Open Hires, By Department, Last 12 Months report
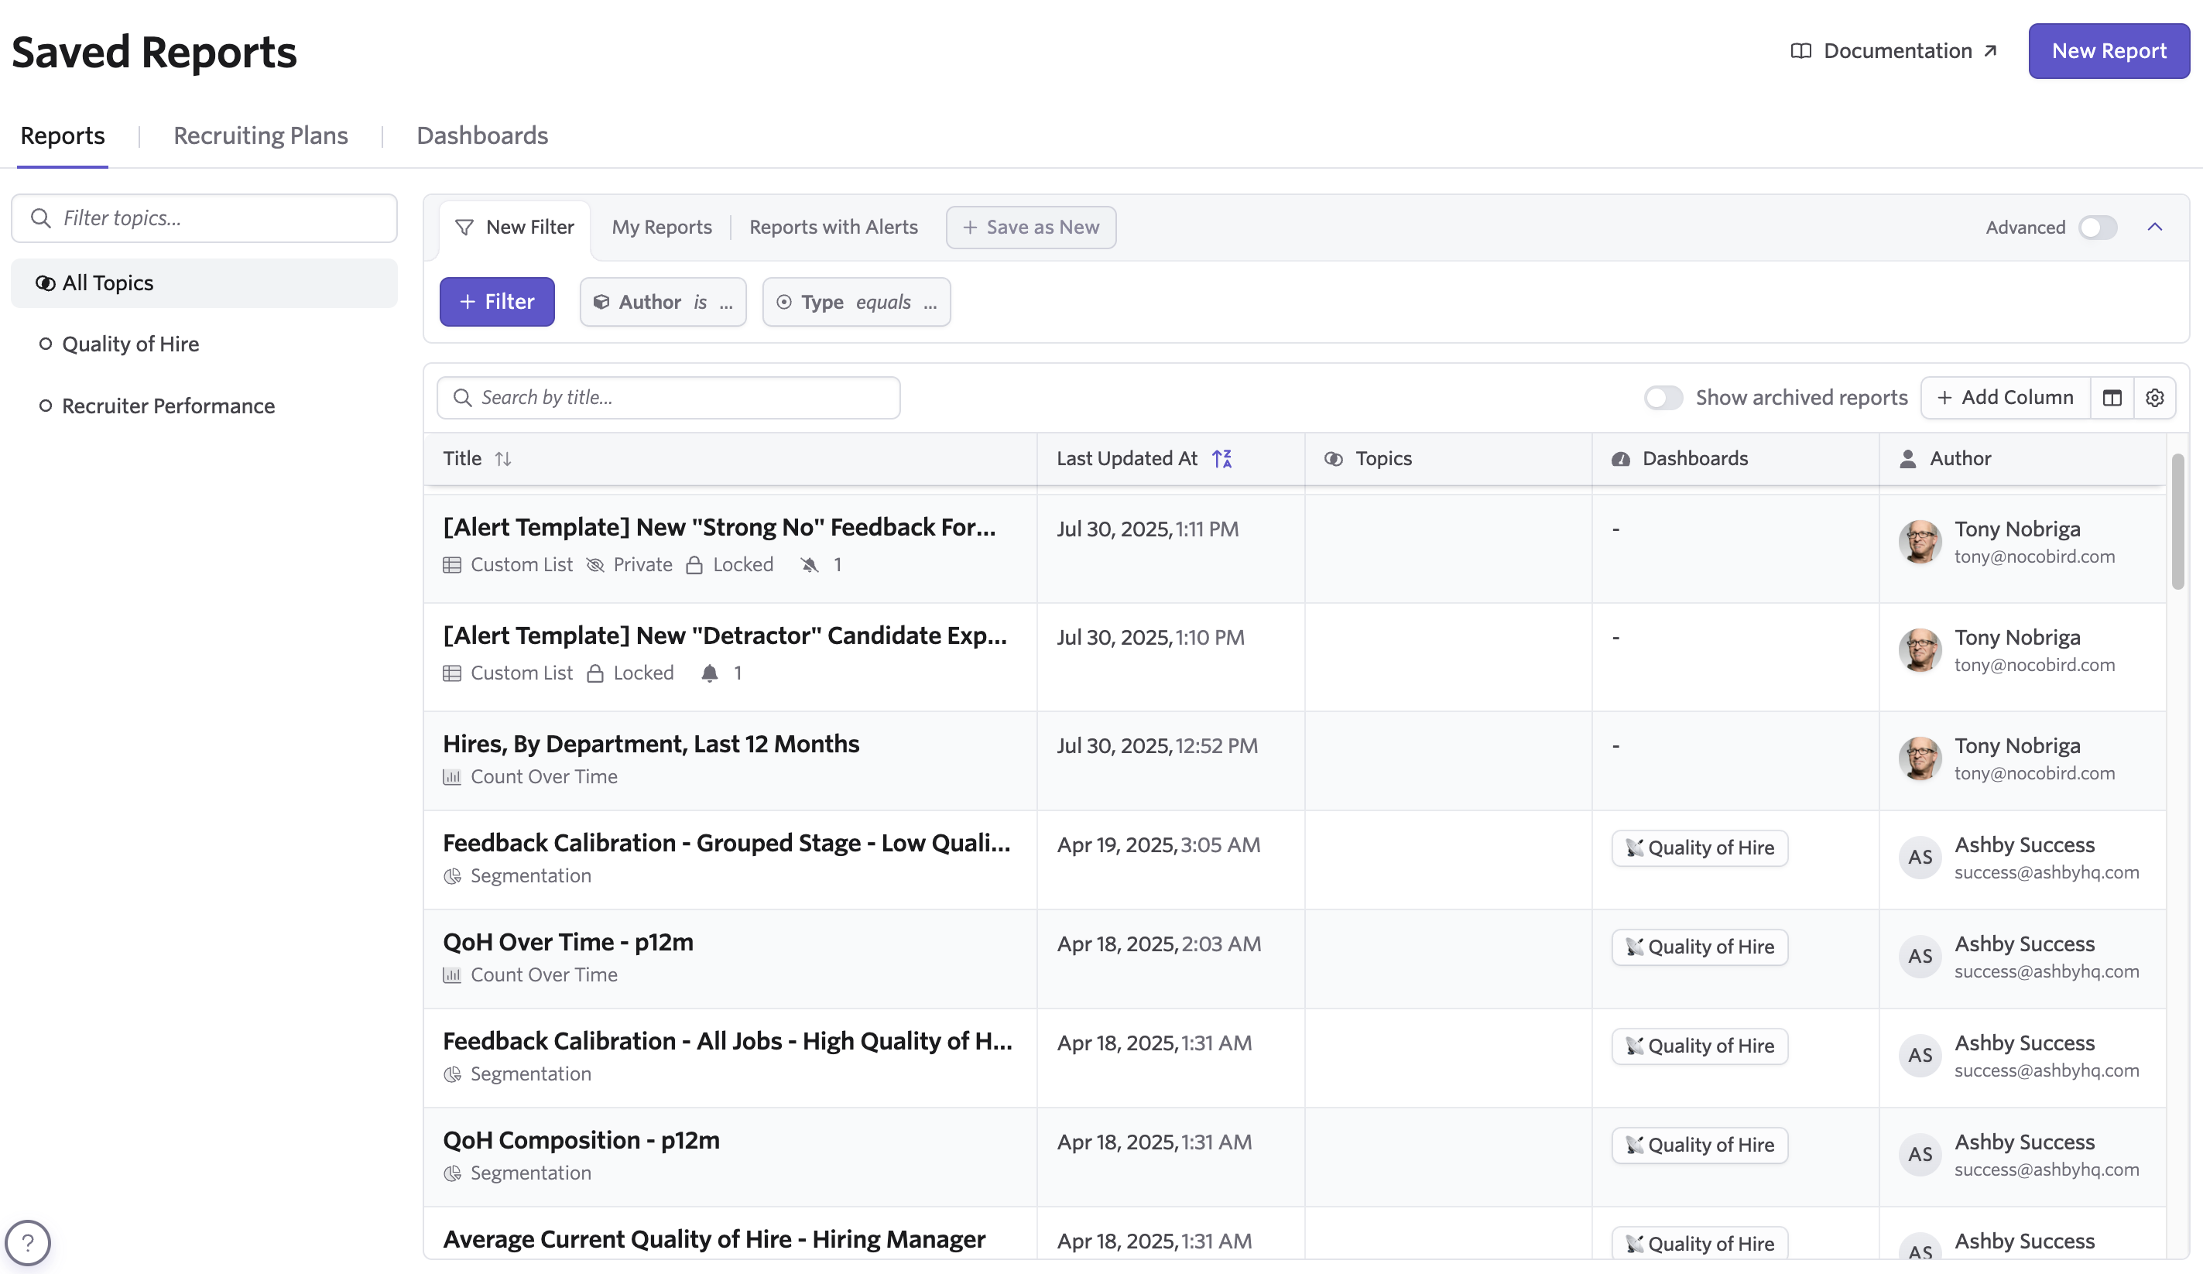Viewport: 2203px width, 1274px height. 650,744
